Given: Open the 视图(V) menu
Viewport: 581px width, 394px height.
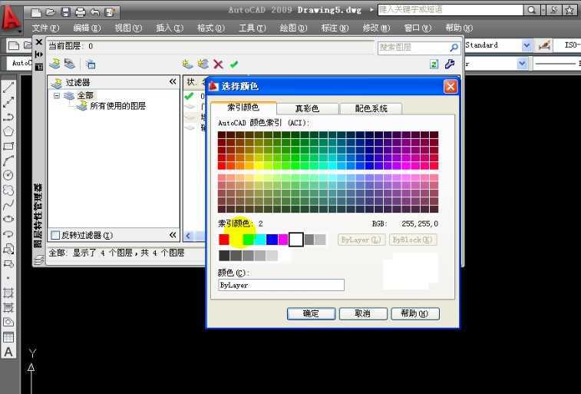Looking at the screenshot, I should pos(128,28).
